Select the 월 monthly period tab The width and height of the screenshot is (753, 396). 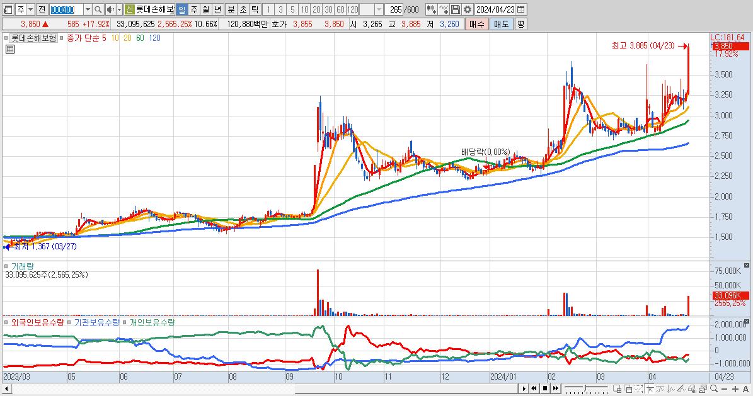point(206,9)
